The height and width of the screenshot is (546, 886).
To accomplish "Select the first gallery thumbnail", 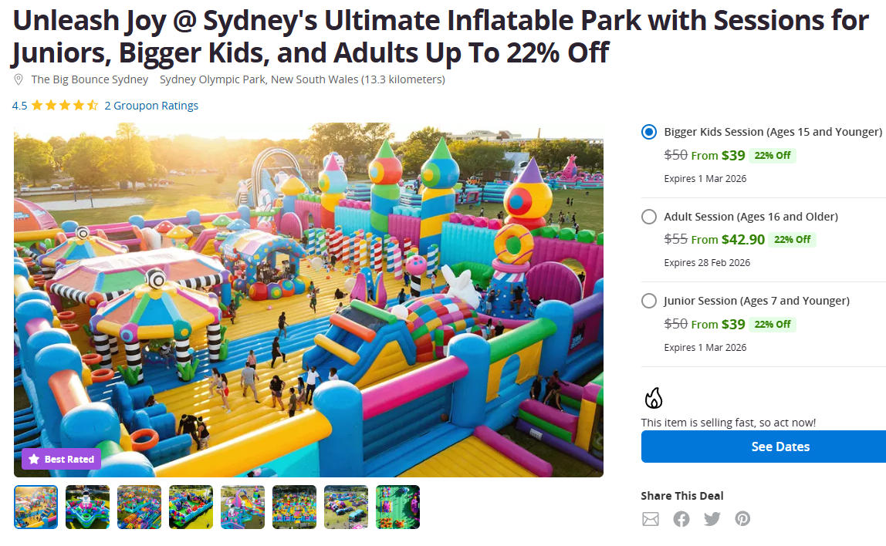I will click(x=36, y=507).
